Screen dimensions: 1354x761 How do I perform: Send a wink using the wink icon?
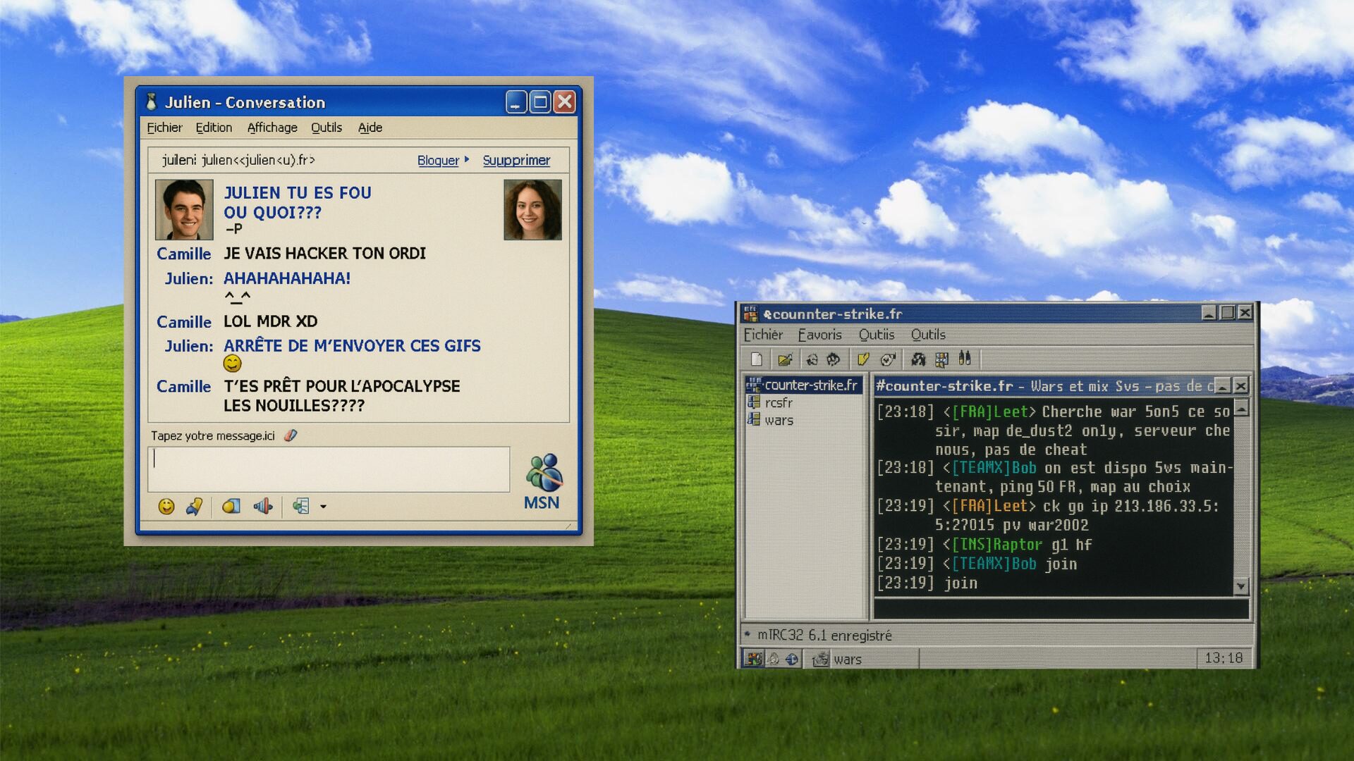tap(195, 506)
